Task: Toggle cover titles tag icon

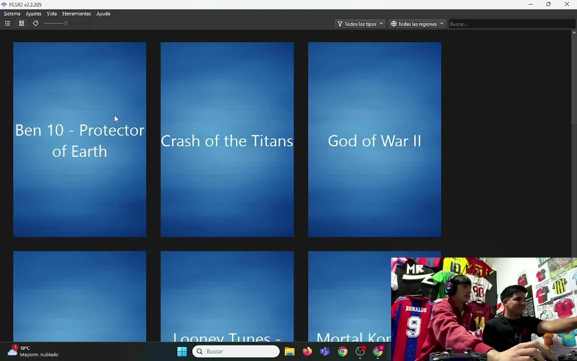Action: click(36, 23)
